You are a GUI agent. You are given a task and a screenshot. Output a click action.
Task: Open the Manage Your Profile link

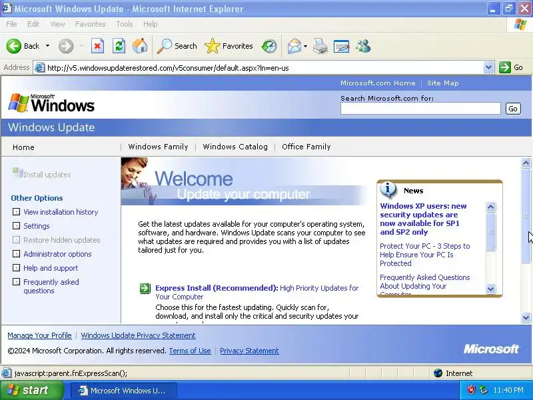[x=39, y=335]
